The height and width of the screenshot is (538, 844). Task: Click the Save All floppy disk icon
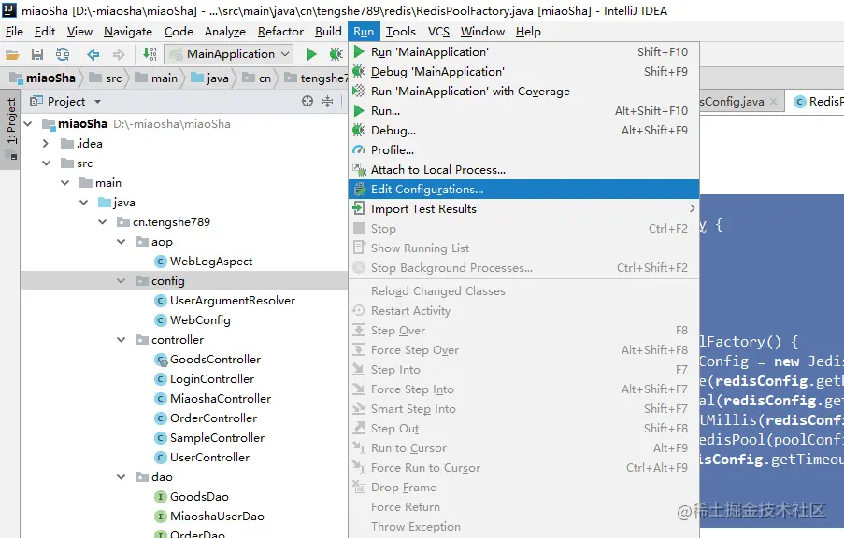[x=37, y=54]
